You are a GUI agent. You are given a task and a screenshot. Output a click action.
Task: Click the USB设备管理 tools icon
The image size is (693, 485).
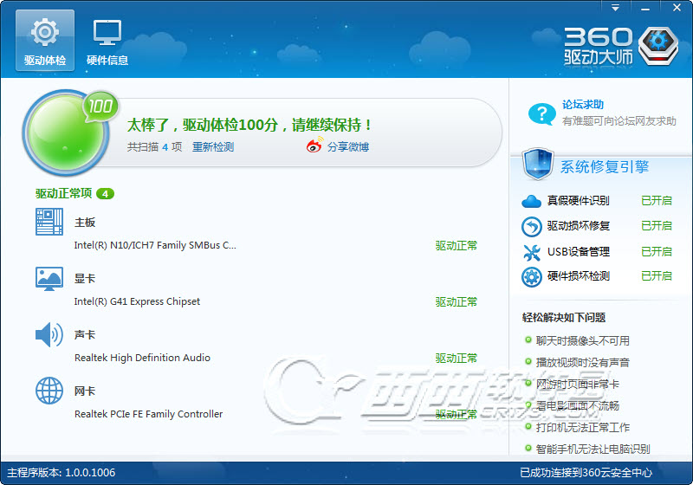click(x=532, y=252)
